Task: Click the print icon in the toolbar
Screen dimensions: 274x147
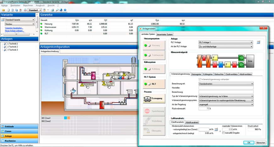Action: tap(52, 10)
